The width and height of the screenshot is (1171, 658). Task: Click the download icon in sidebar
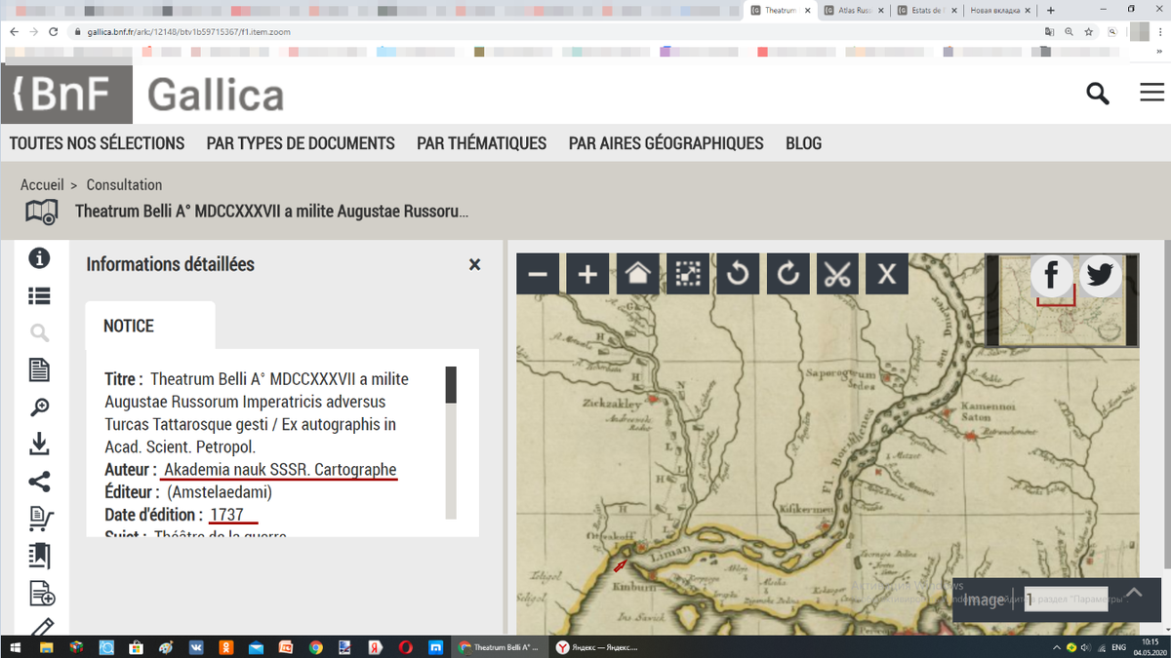click(39, 444)
